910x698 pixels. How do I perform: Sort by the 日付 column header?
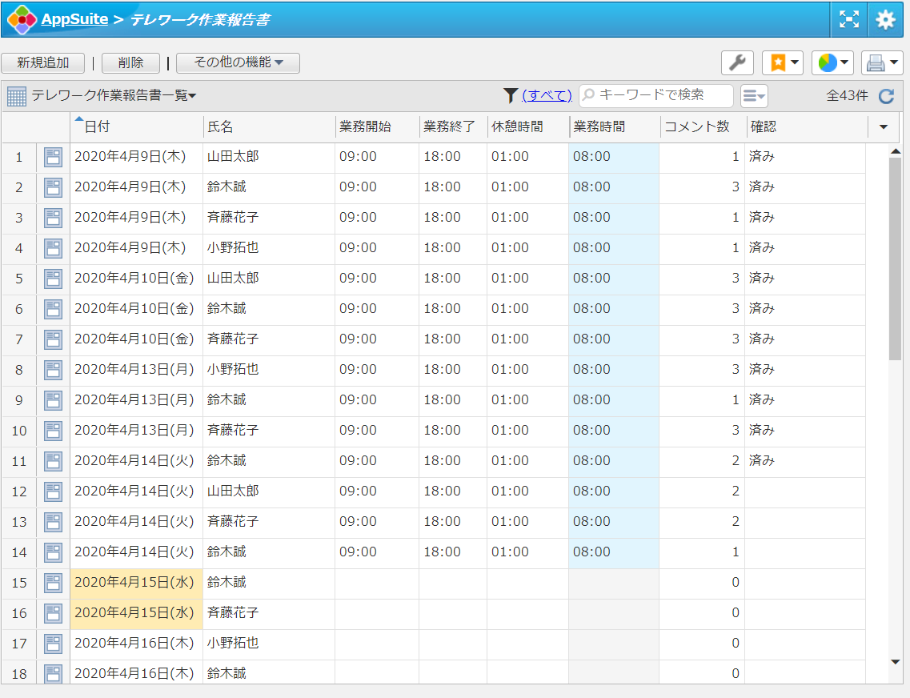98,126
